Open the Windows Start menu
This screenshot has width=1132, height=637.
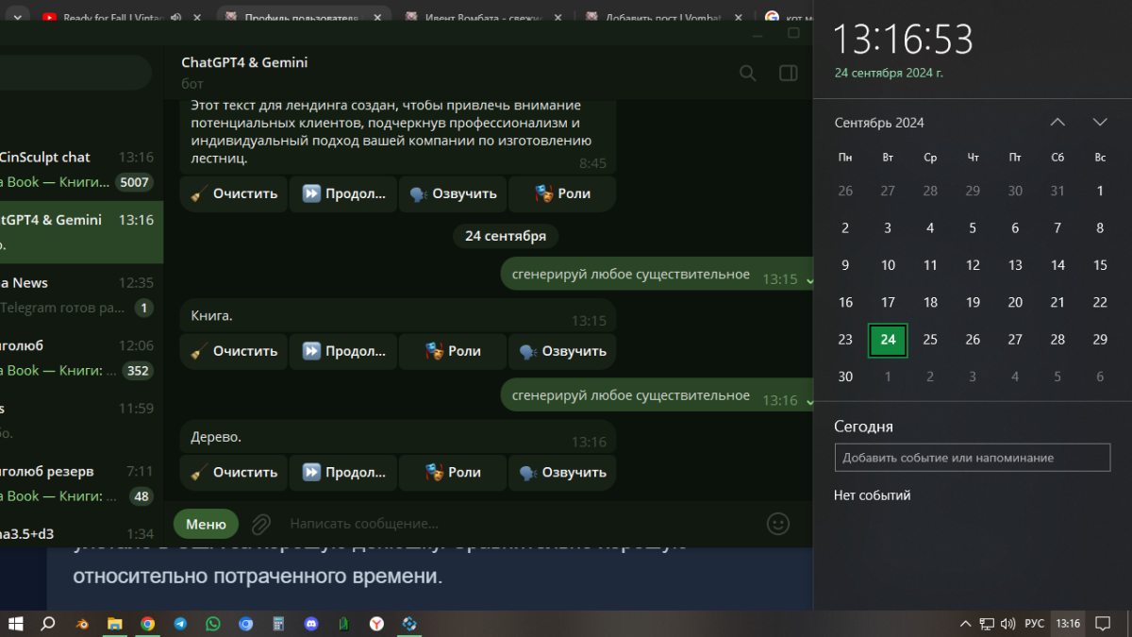tap(16, 624)
